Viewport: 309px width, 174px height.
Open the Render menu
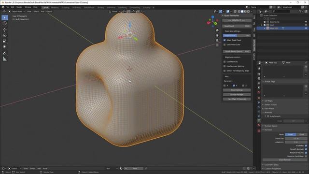[x=19, y=7]
